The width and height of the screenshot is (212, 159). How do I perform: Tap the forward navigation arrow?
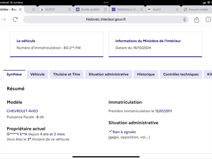point(3,19)
